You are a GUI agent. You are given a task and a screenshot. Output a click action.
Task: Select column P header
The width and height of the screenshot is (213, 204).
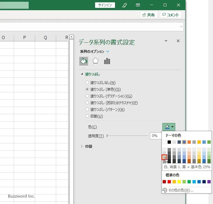[x=25, y=38]
